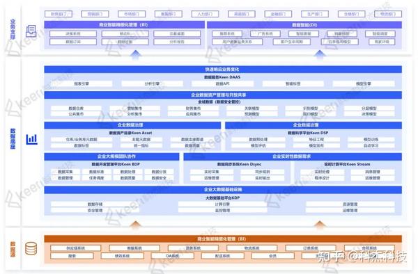The width and height of the screenshot is (418, 274).
Task: Click the 数据智能(DI) header bar
Action: [x=304, y=25]
